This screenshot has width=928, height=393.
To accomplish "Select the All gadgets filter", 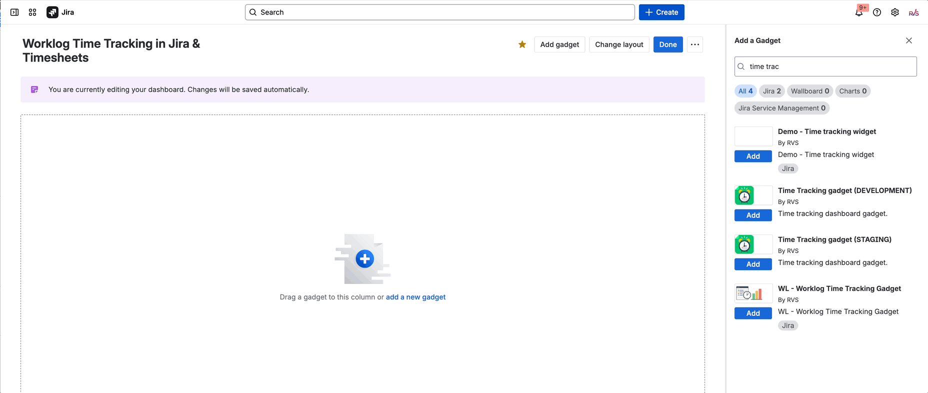I will pyautogui.click(x=745, y=91).
